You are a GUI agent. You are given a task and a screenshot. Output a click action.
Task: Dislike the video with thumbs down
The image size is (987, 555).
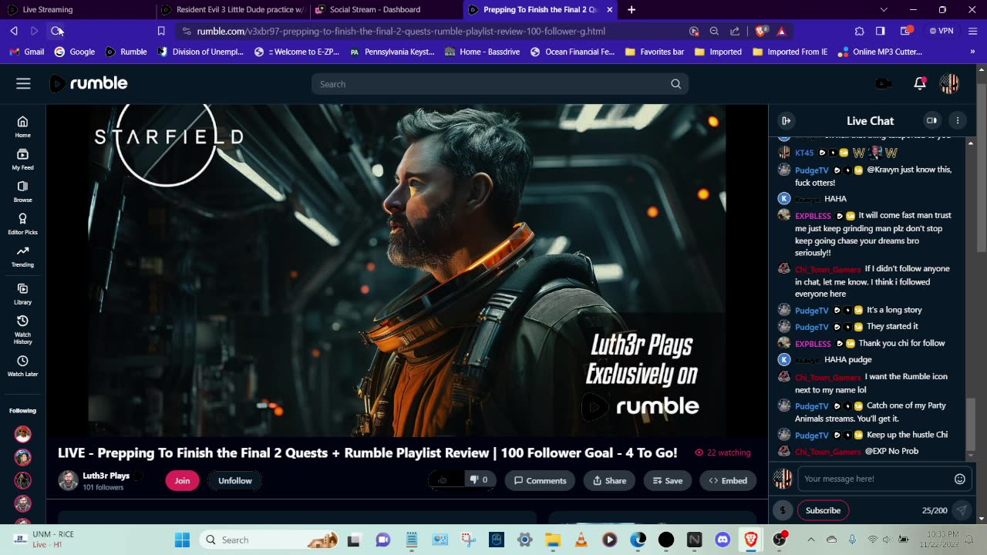479,480
